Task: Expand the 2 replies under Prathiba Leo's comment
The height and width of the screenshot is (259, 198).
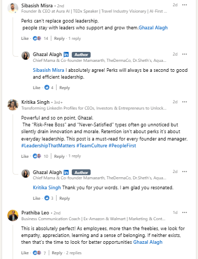Action: pos(74,253)
